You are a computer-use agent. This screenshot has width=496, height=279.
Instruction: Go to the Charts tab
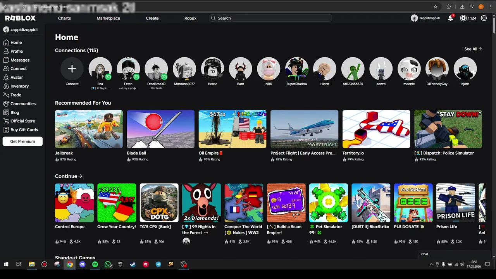pos(64,18)
